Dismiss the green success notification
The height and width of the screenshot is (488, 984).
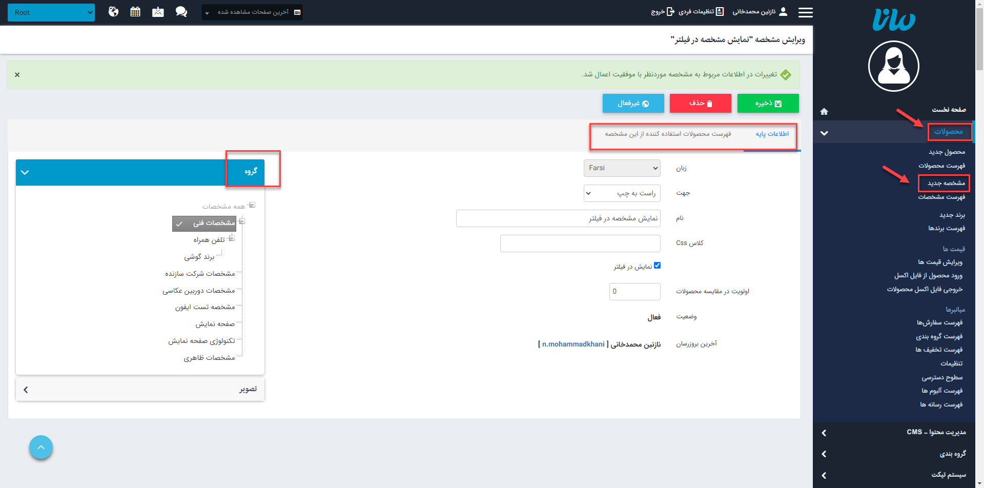coord(17,75)
